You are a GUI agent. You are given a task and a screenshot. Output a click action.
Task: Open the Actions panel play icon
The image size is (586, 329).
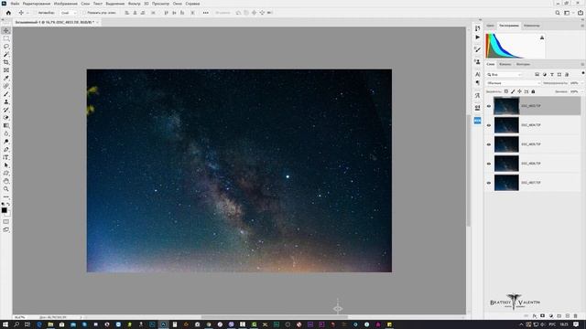[x=477, y=37]
